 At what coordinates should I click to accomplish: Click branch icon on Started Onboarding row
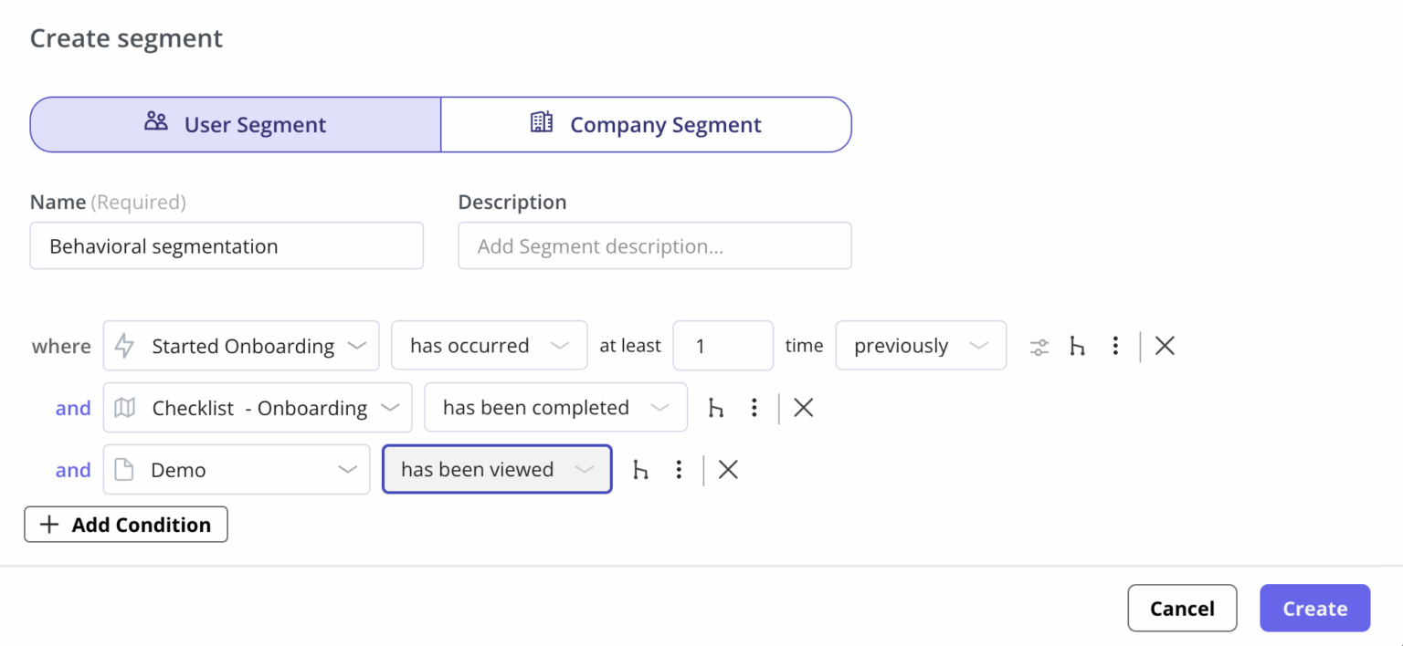coord(1078,346)
